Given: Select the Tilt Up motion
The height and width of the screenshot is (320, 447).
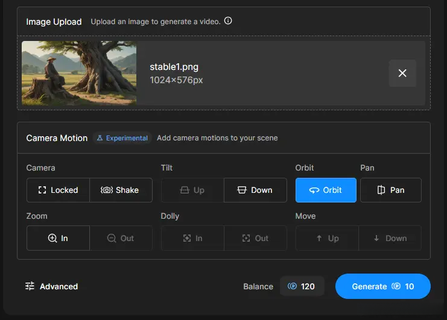Looking at the screenshot, I should [x=192, y=190].
